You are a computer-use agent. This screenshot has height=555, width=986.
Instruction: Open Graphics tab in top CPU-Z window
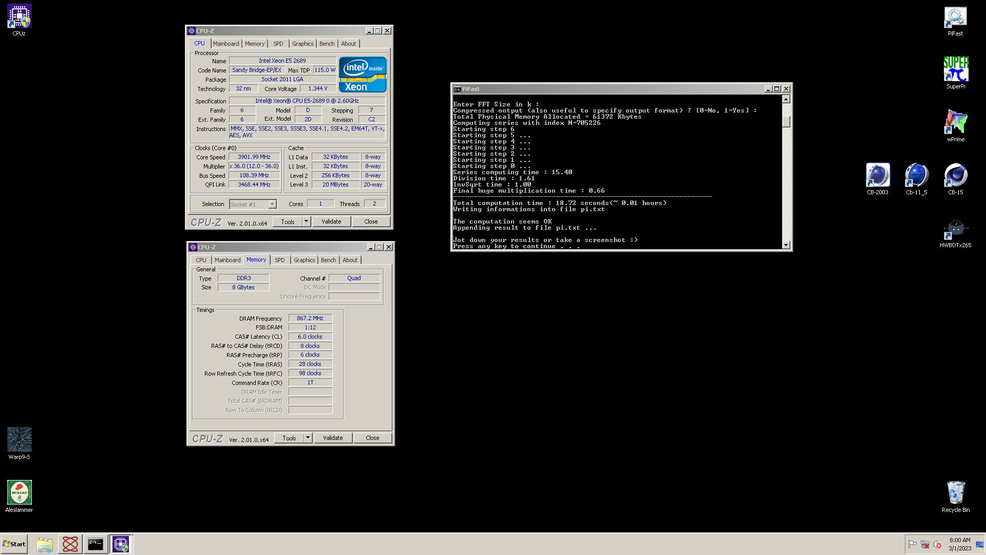[302, 44]
